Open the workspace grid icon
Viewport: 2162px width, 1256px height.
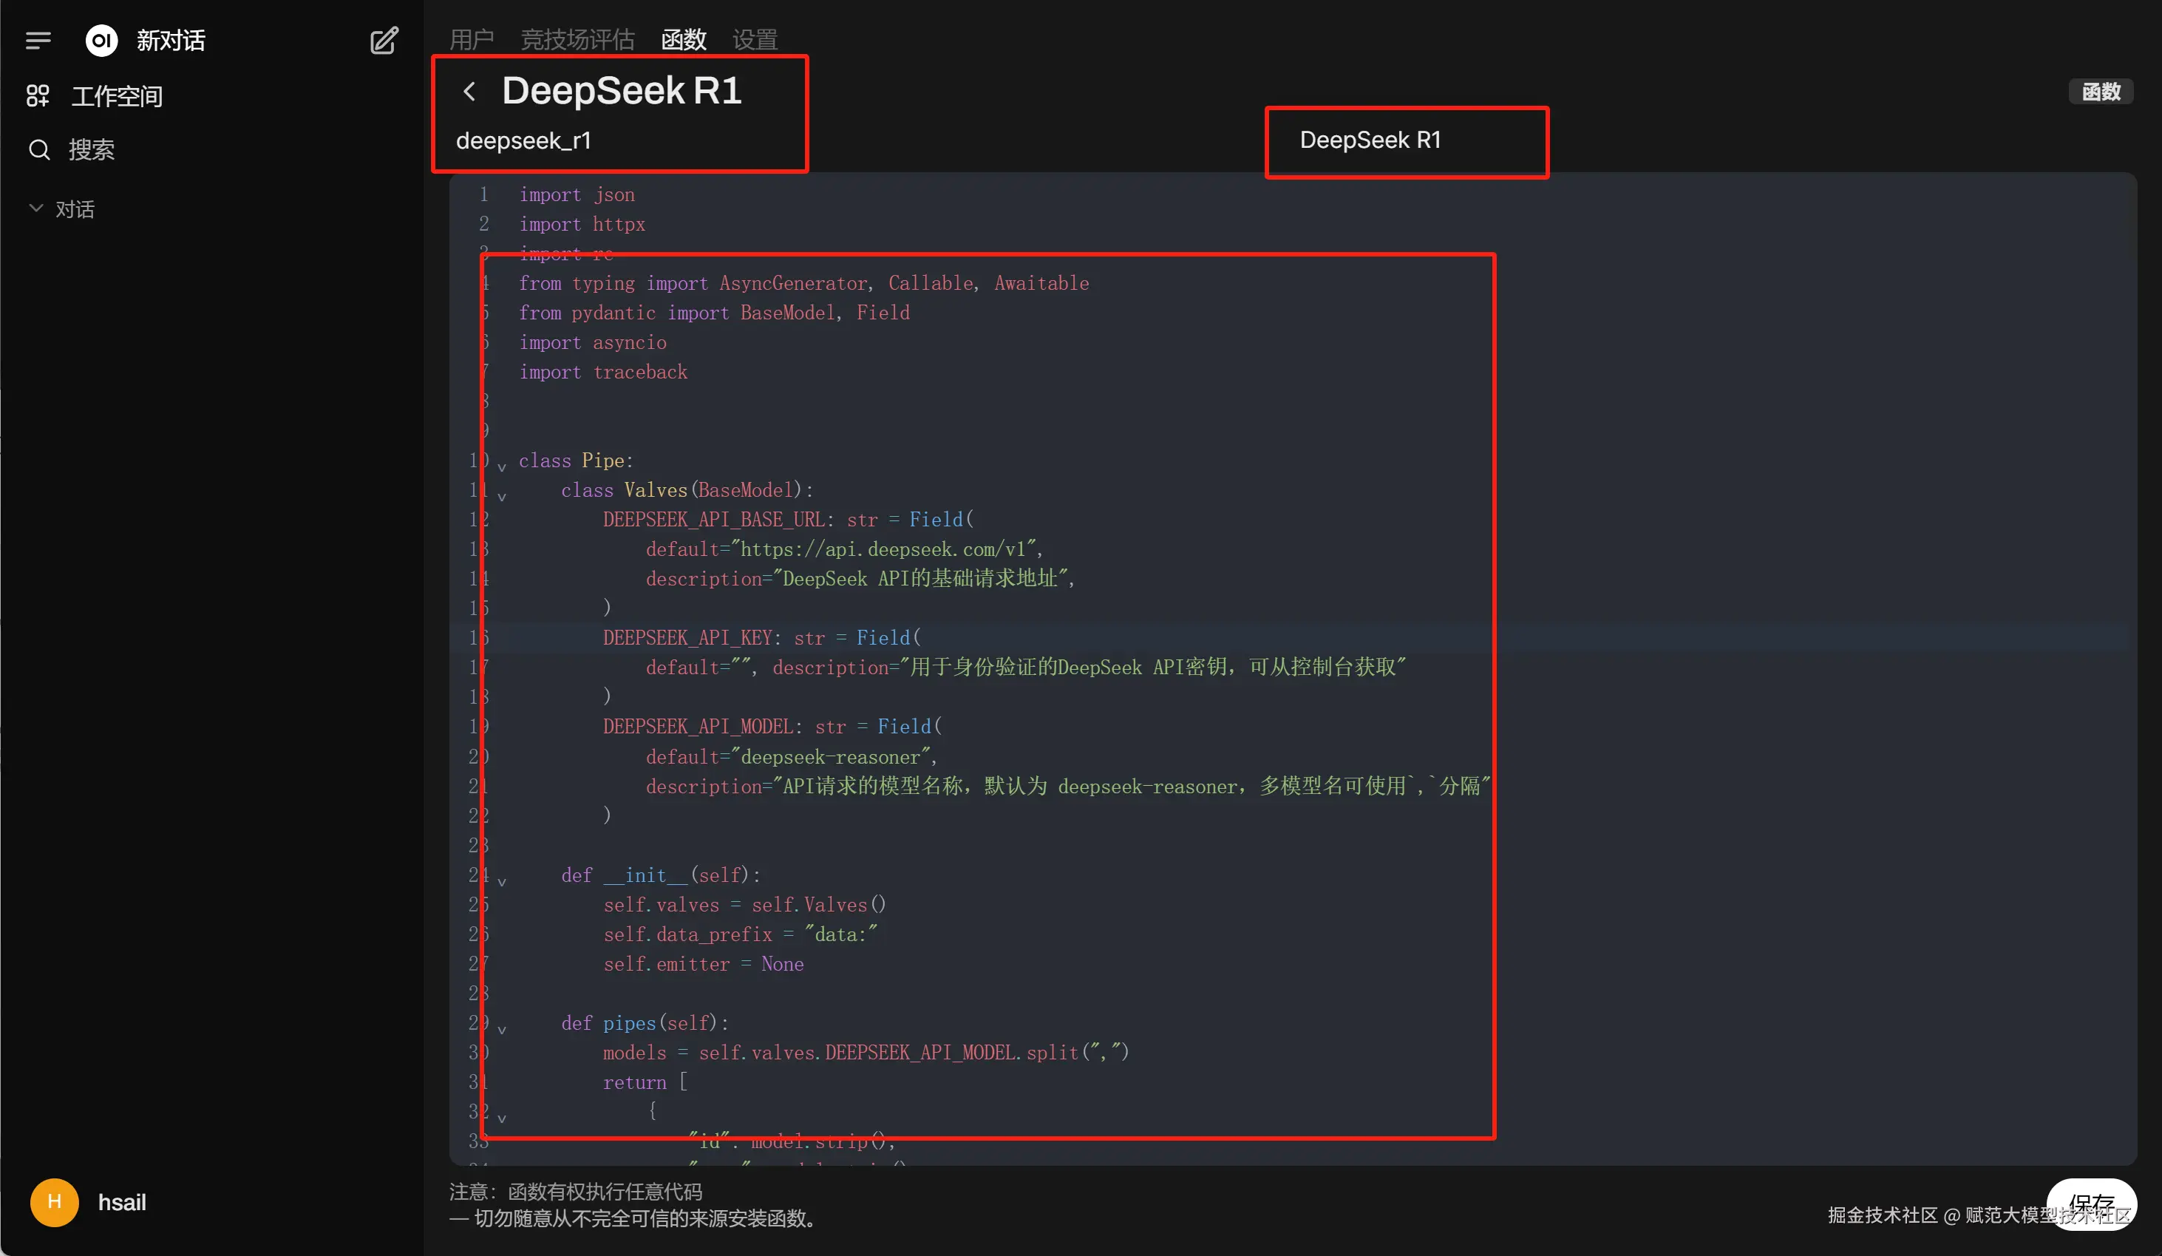(x=38, y=96)
